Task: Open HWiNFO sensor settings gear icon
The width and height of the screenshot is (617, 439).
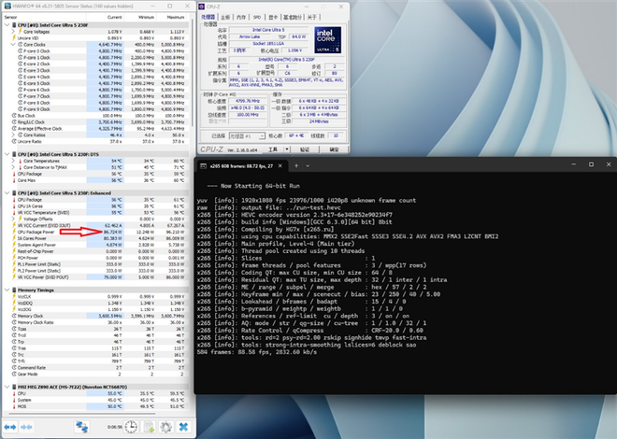Action: (x=165, y=425)
